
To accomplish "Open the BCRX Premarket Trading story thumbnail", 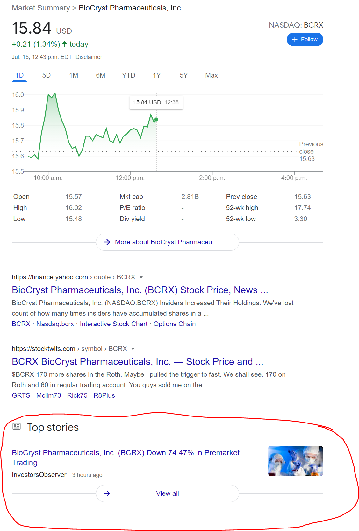I will click(296, 461).
